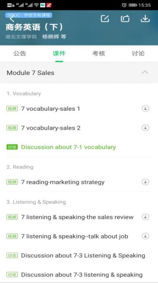The width and height of the screenshot is (158, 283).
Task: Download video 7 vocabulary-sales 1
Action: coord(146,109)
